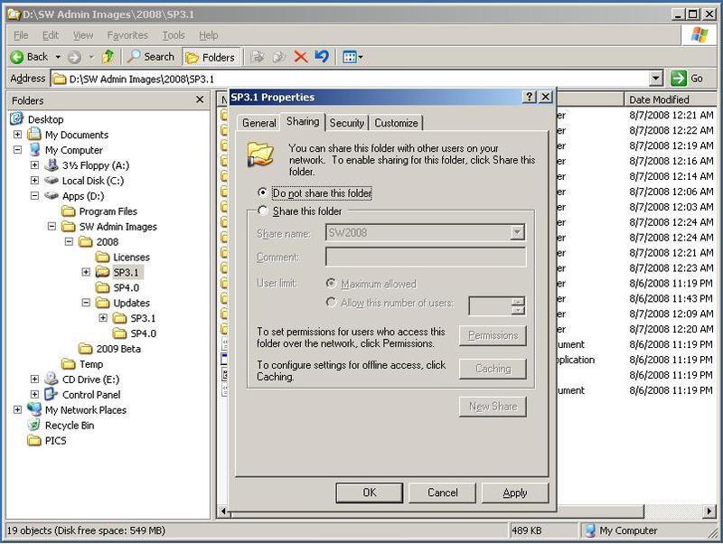
Task: Close the Folders pane with X
Action: pyautogui.click(x=200, y=99)
